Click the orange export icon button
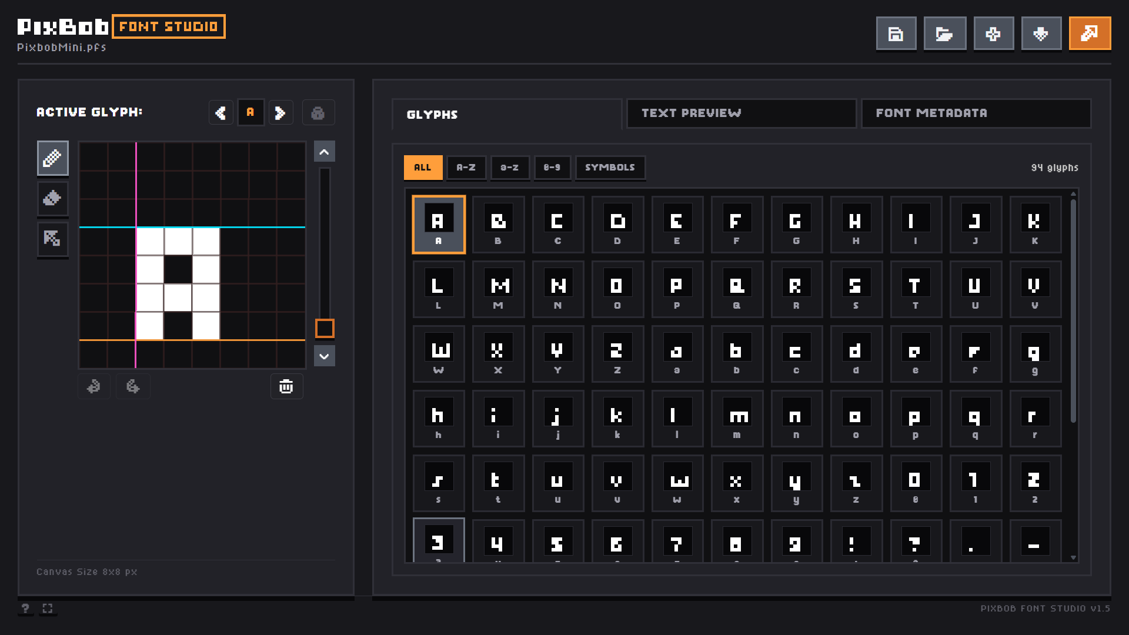 (x=1090, y=34)
